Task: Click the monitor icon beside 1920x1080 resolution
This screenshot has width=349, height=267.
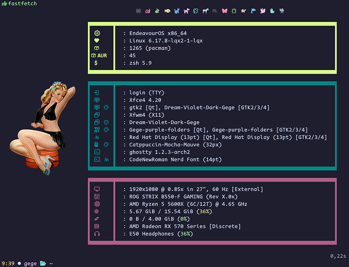Action: click(x=97, y=189)
